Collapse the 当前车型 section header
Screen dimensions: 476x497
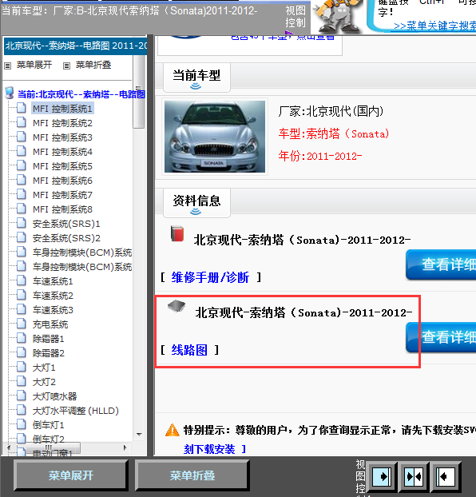pos(196,78)
